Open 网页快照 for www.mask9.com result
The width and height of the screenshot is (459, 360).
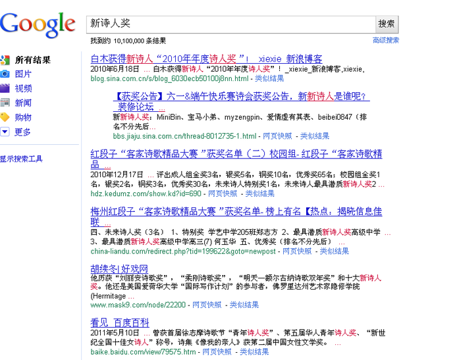point(207,305)
